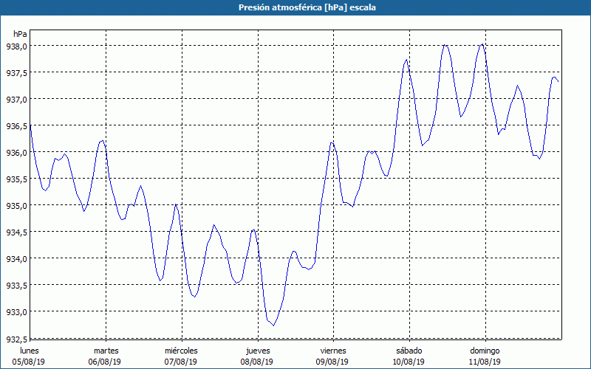Click the '935,5' axis value
Image resolution: width=591 pixels, height=369 pixels.
(x=16, y=179)
